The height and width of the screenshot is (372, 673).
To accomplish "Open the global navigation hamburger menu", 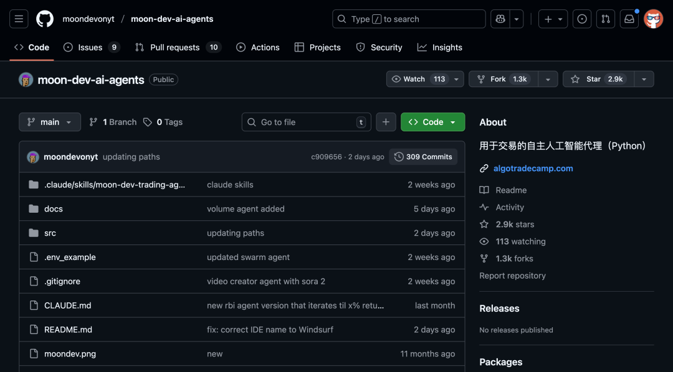I will (18, 19).
